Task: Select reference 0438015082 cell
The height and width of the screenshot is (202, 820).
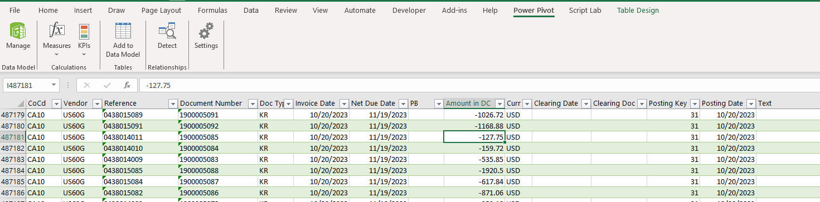Action: click(140, 193)
